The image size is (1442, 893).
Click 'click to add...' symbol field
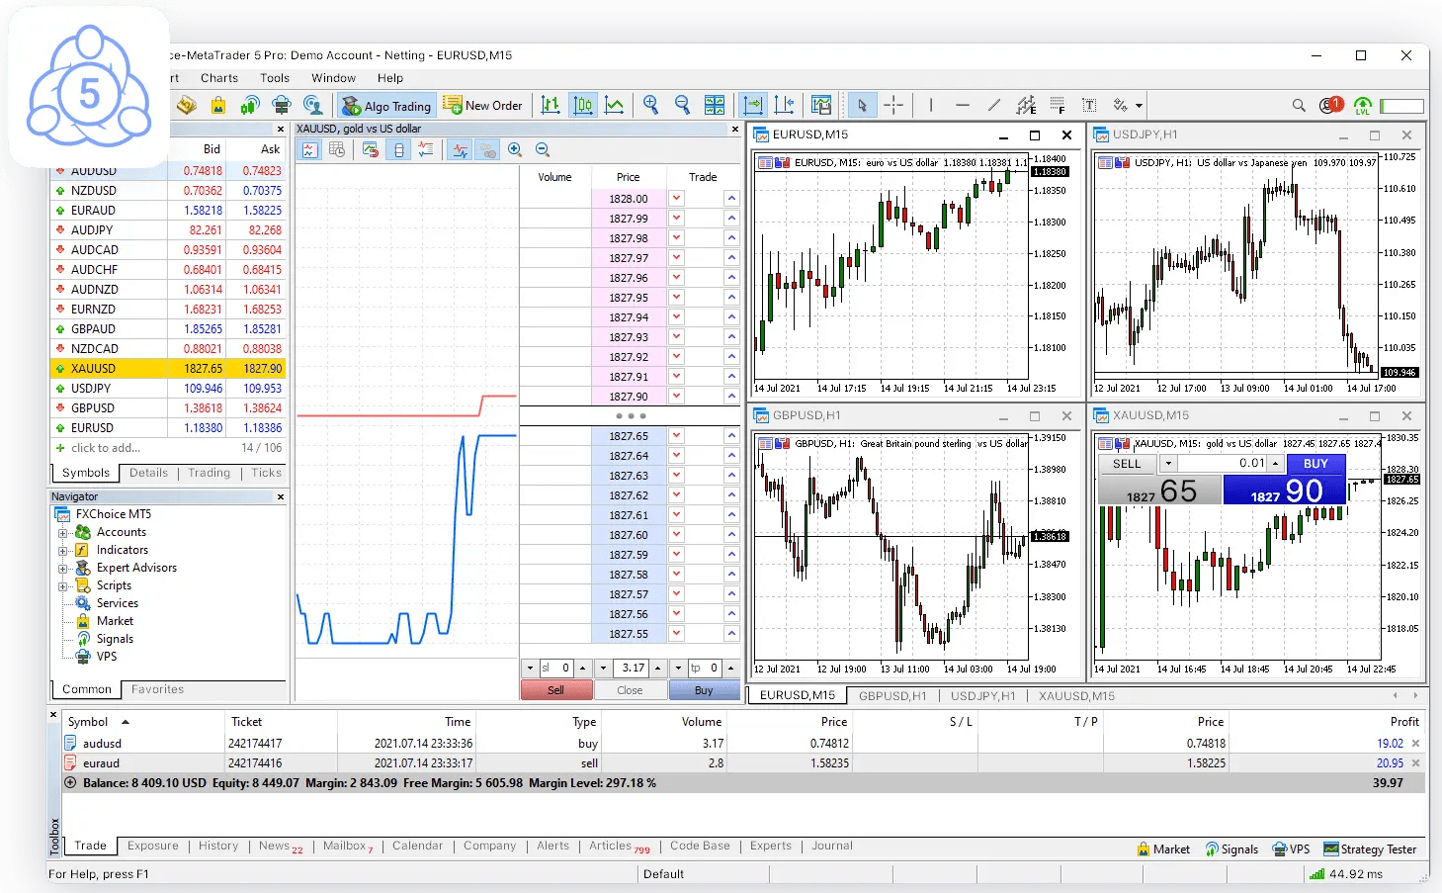click(x=106, y=448)
